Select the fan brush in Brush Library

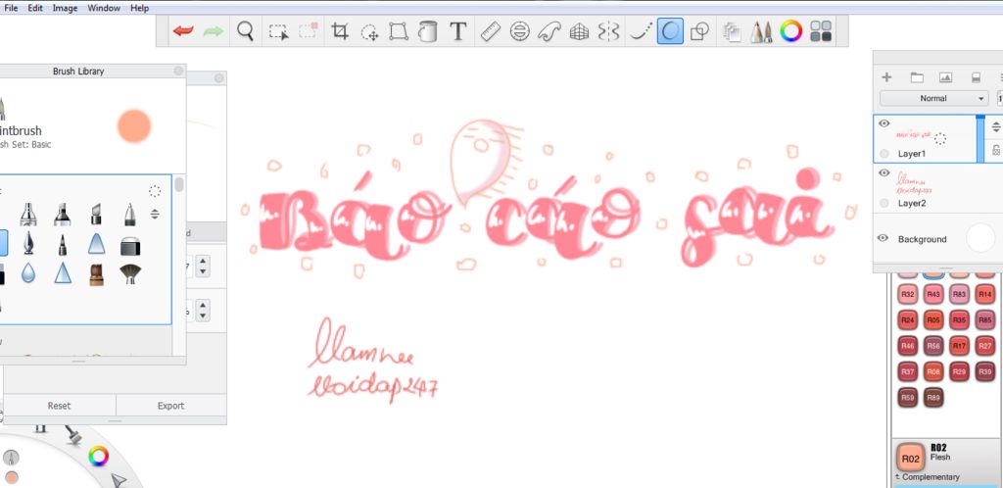(130, 273)
